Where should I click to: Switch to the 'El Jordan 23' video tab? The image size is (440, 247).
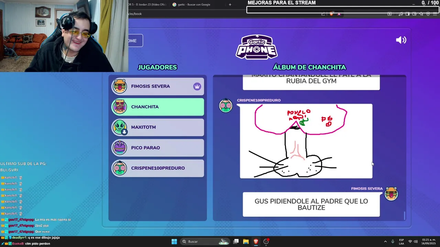[147, 4]
